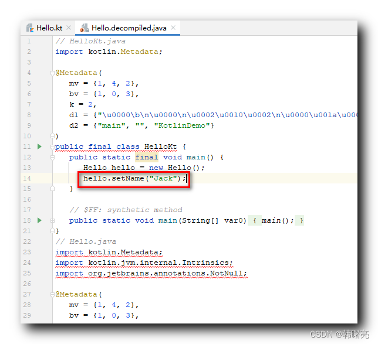Click import org.jetbrains.annotations.NotNull line
Viewport: 378px width, 344px height.
[x=151, y=273]
